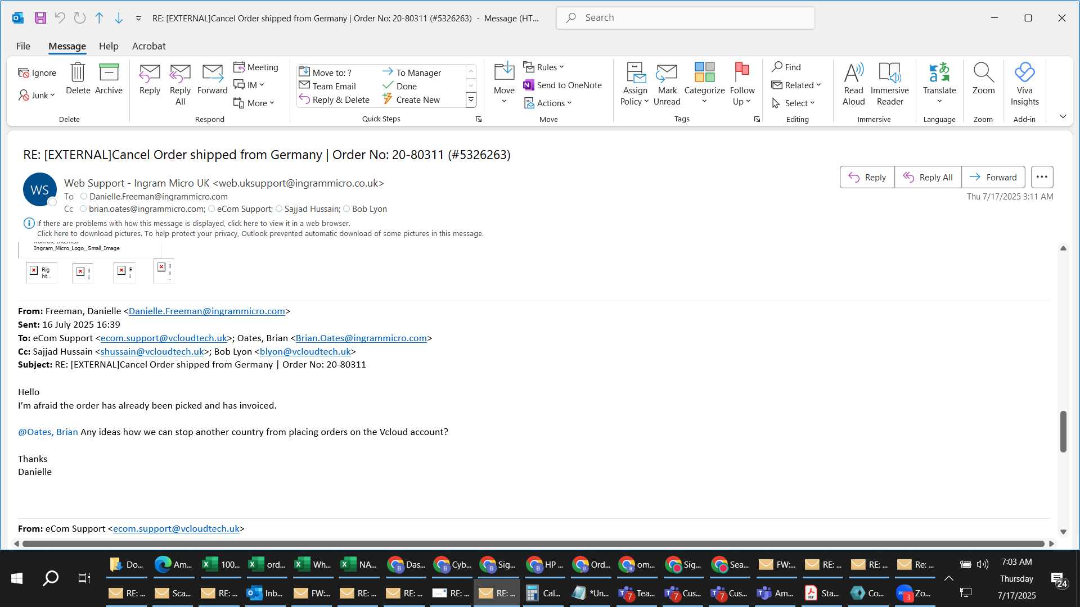Go to previous item up arrow

(x=99, y=18)
